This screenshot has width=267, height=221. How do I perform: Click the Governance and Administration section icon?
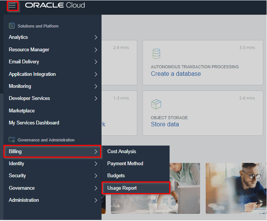click(12, 140)
